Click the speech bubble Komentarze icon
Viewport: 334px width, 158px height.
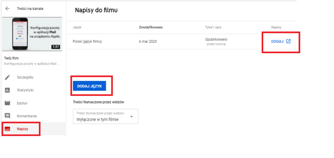coord(8,116)
